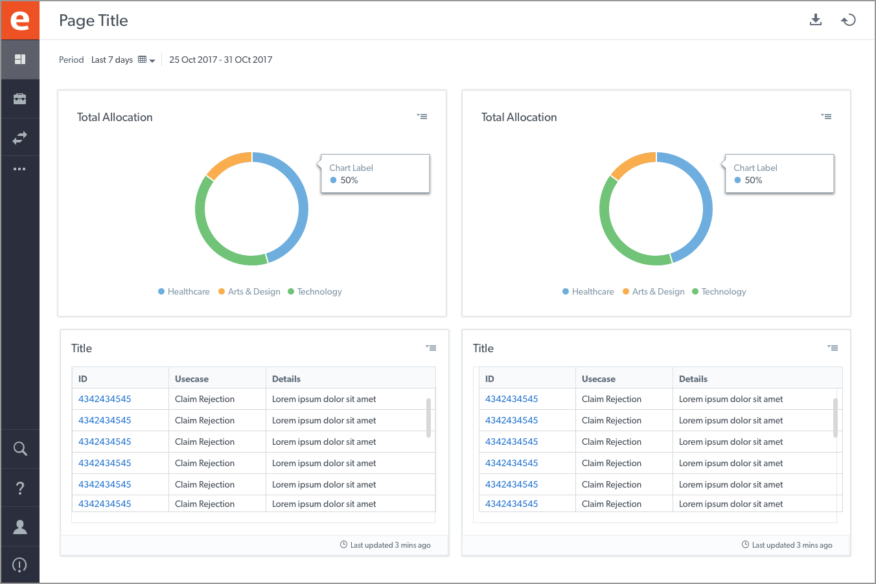
Task: Expand the right Total Allocation card menu
Action: pyautogui.click(x=826, y=117)
